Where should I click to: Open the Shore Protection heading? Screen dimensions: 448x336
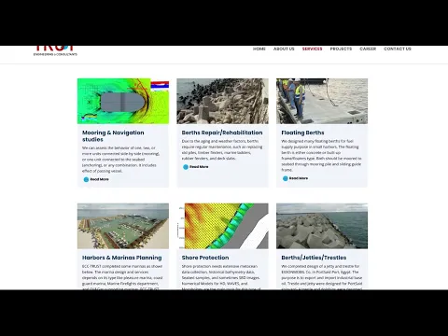[205, 258]
